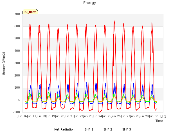Click the 200 y-axis tick label
Screen dimensions: 180x135
[x=17, y=76]
